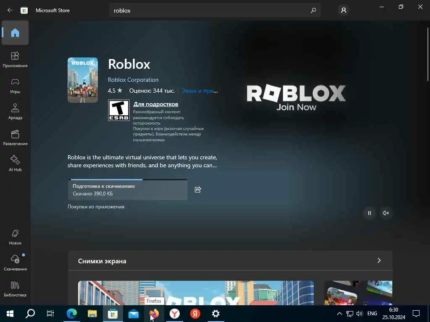Click the ROBLOX Join Now banner

tap(296, 98)
